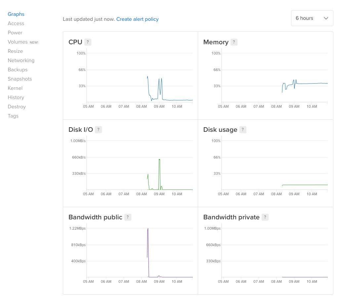340x298 pixels.
Task: Click the 660kBps Bandwidth private axis label
Action: click(213, 245)
